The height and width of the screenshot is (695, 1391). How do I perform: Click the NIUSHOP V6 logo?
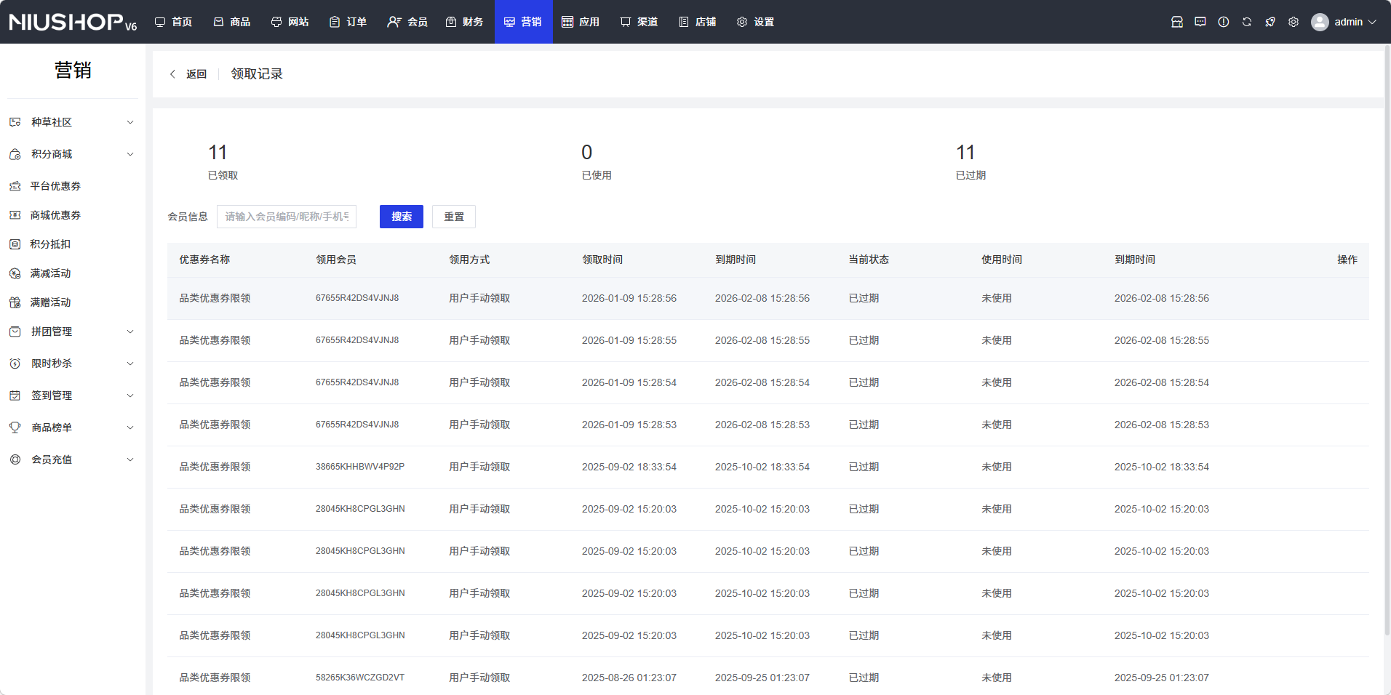coord(73,22)
